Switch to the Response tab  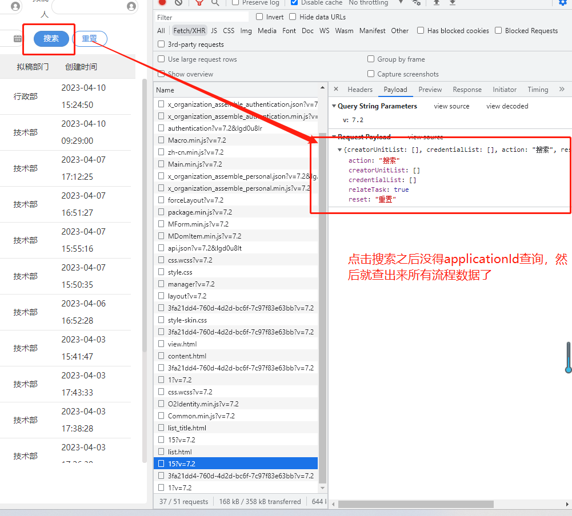[467, 90]
